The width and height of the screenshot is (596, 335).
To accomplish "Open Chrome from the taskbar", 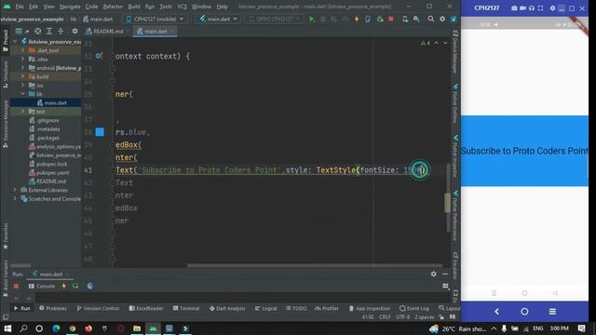I will pyautogui.click(x=73, y=328).
